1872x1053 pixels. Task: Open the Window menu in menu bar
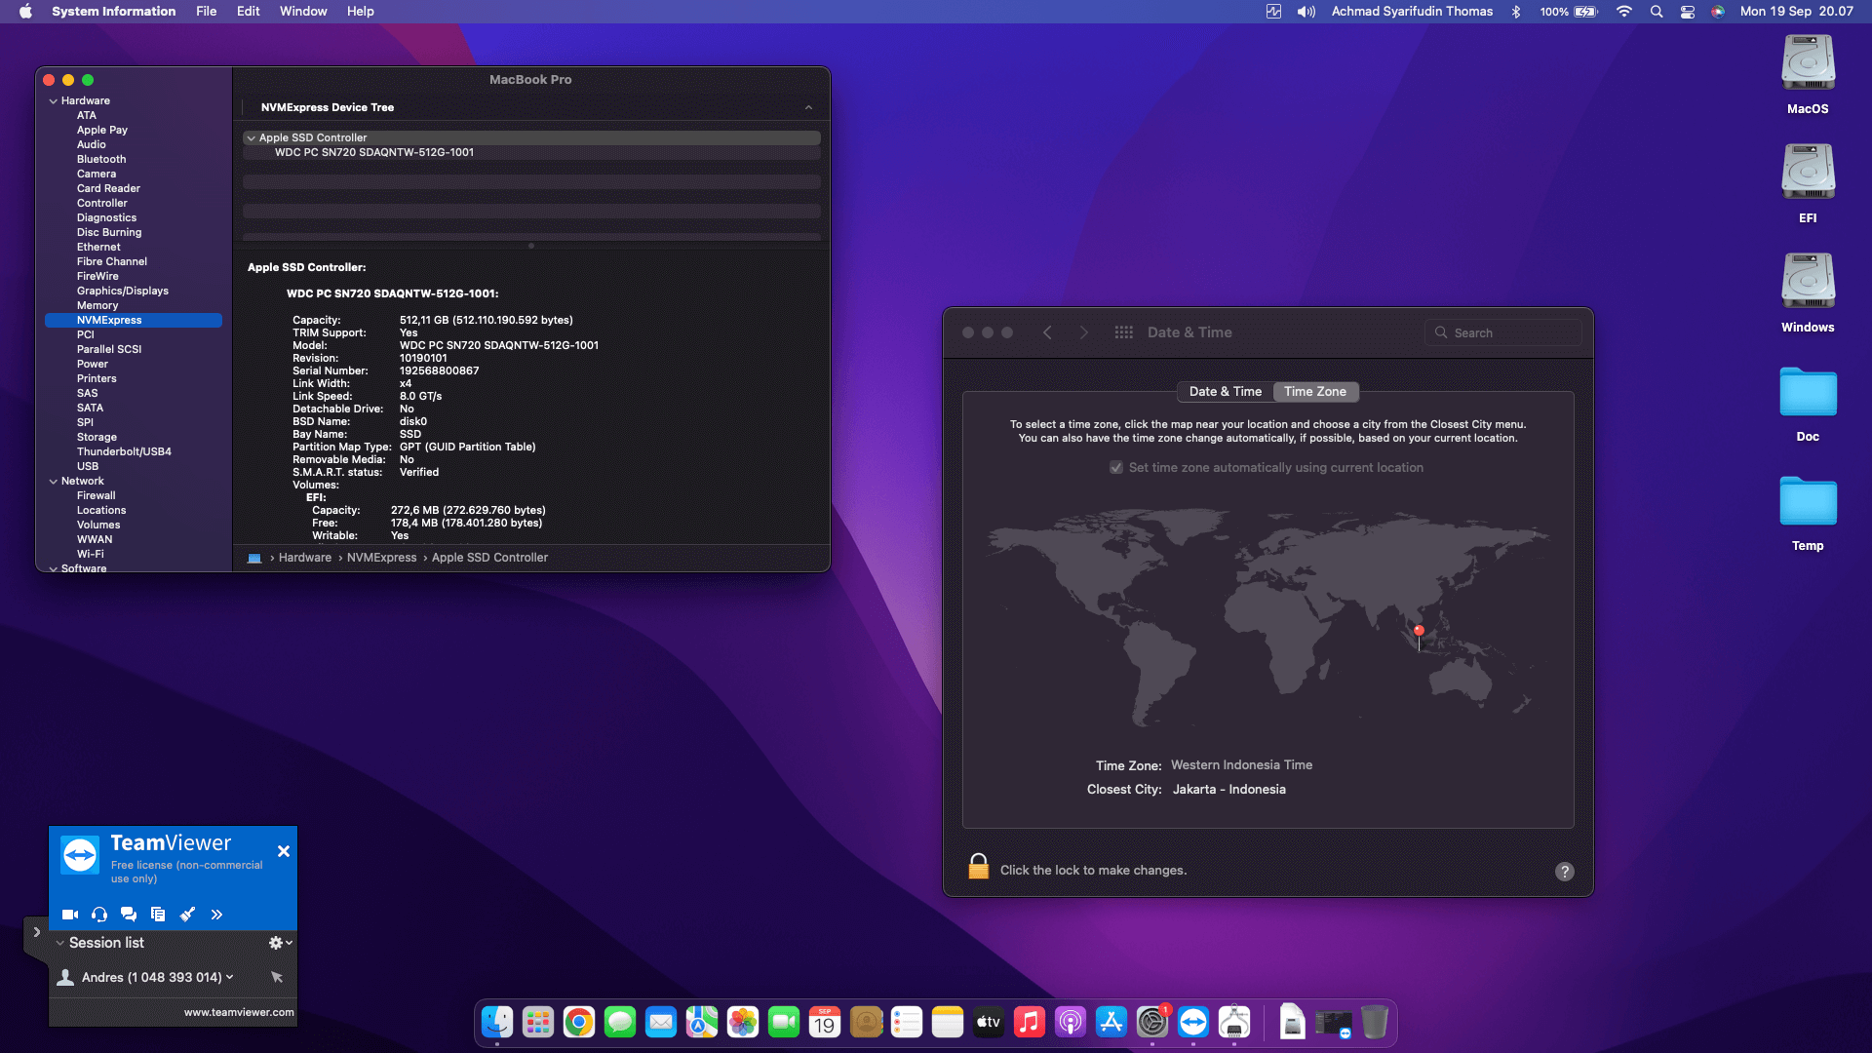[x=302, y=12]
